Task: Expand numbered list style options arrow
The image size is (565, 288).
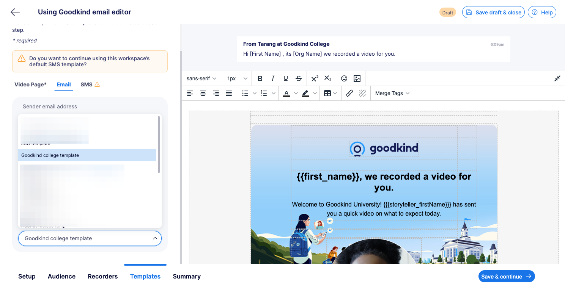Action: (x=273, y=93)
